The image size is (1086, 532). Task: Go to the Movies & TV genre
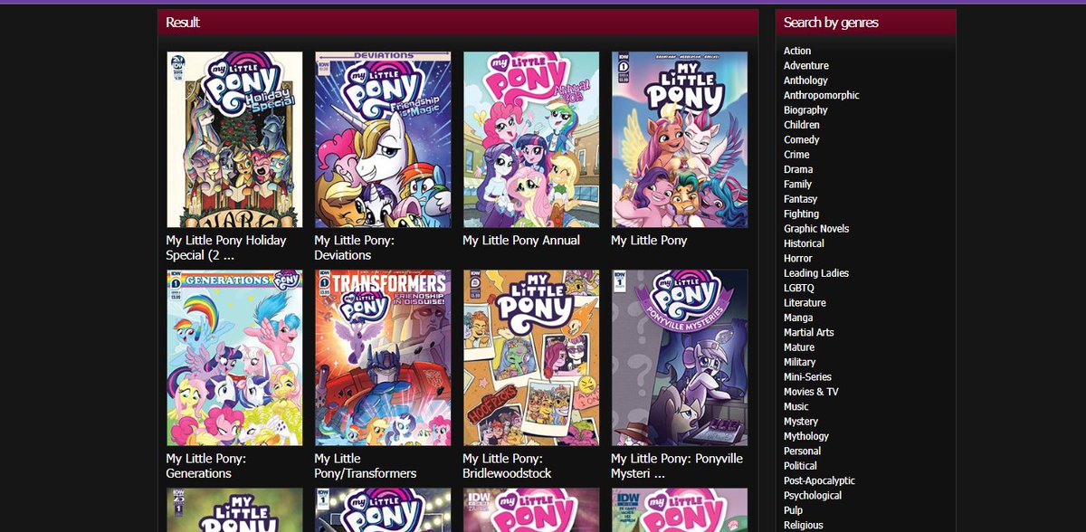[811, 392]
